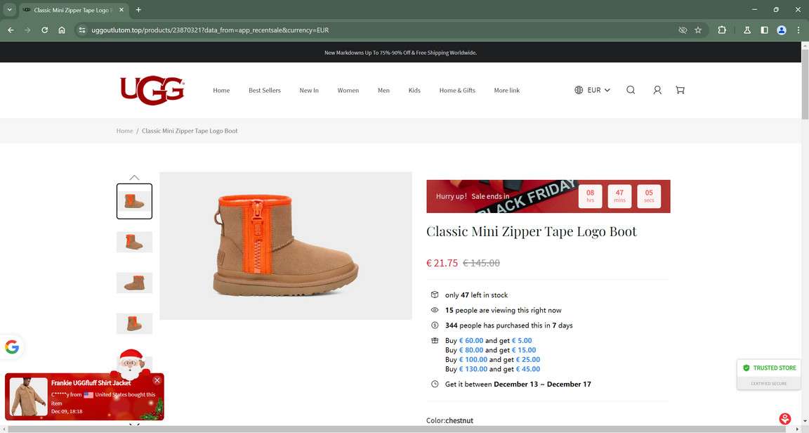This screenshot has height=433, width=809.
Task: Open the Women menu
Action: [348, 91]
